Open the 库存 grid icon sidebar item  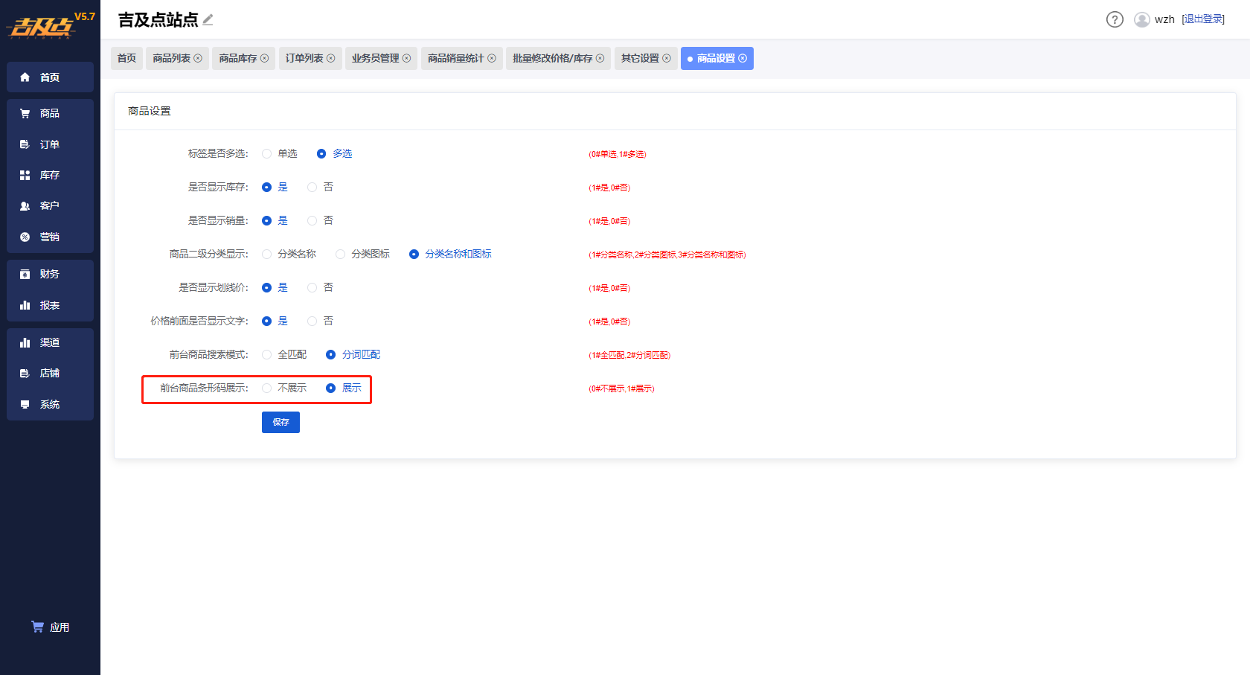[x=50, y=175]
